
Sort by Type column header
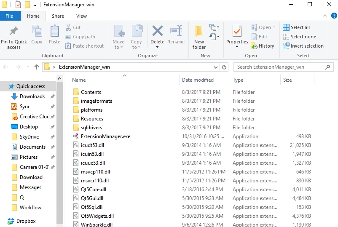pos(238,80)
